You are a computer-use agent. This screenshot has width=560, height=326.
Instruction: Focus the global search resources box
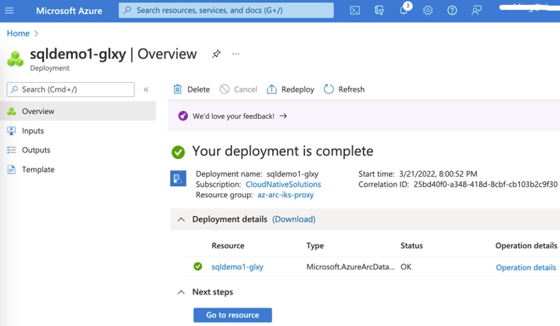226,11
